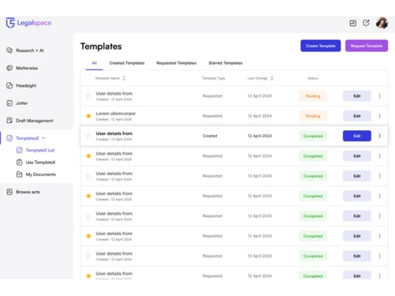The height and width of the screenshot is (296, 395).
Task: Open more options for Lorem ullamcorper row
Action: pos(379,116)
